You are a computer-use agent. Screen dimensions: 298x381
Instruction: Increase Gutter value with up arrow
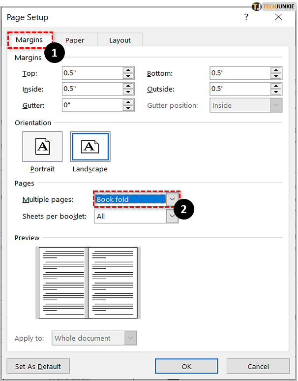(128, 102)
